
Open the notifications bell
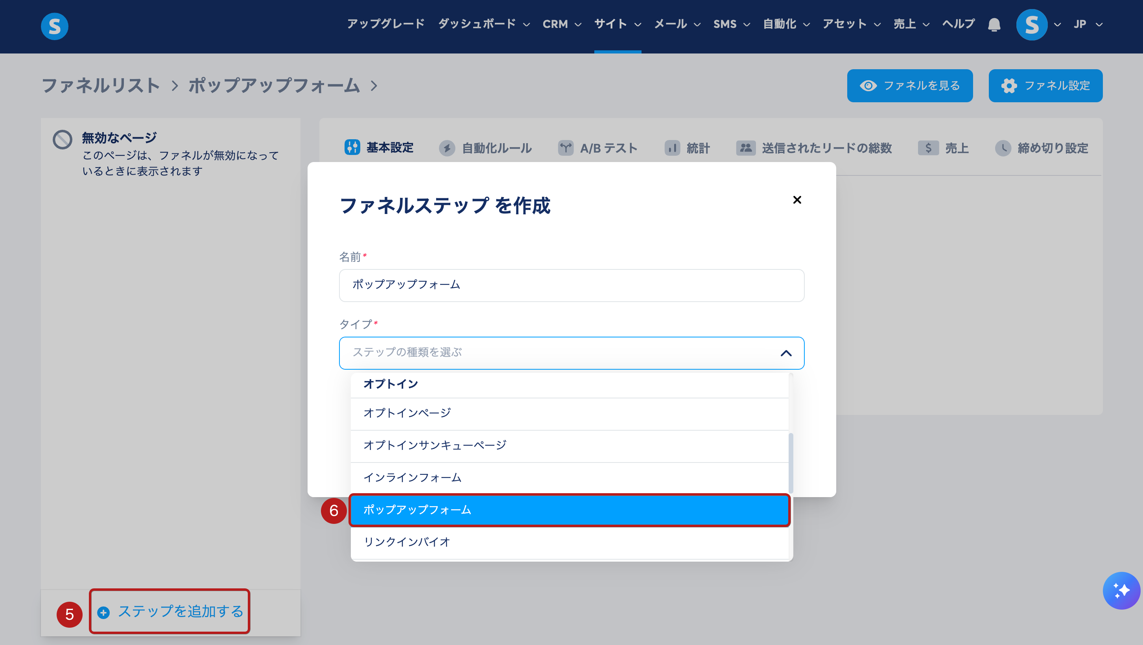pos(994,24)
